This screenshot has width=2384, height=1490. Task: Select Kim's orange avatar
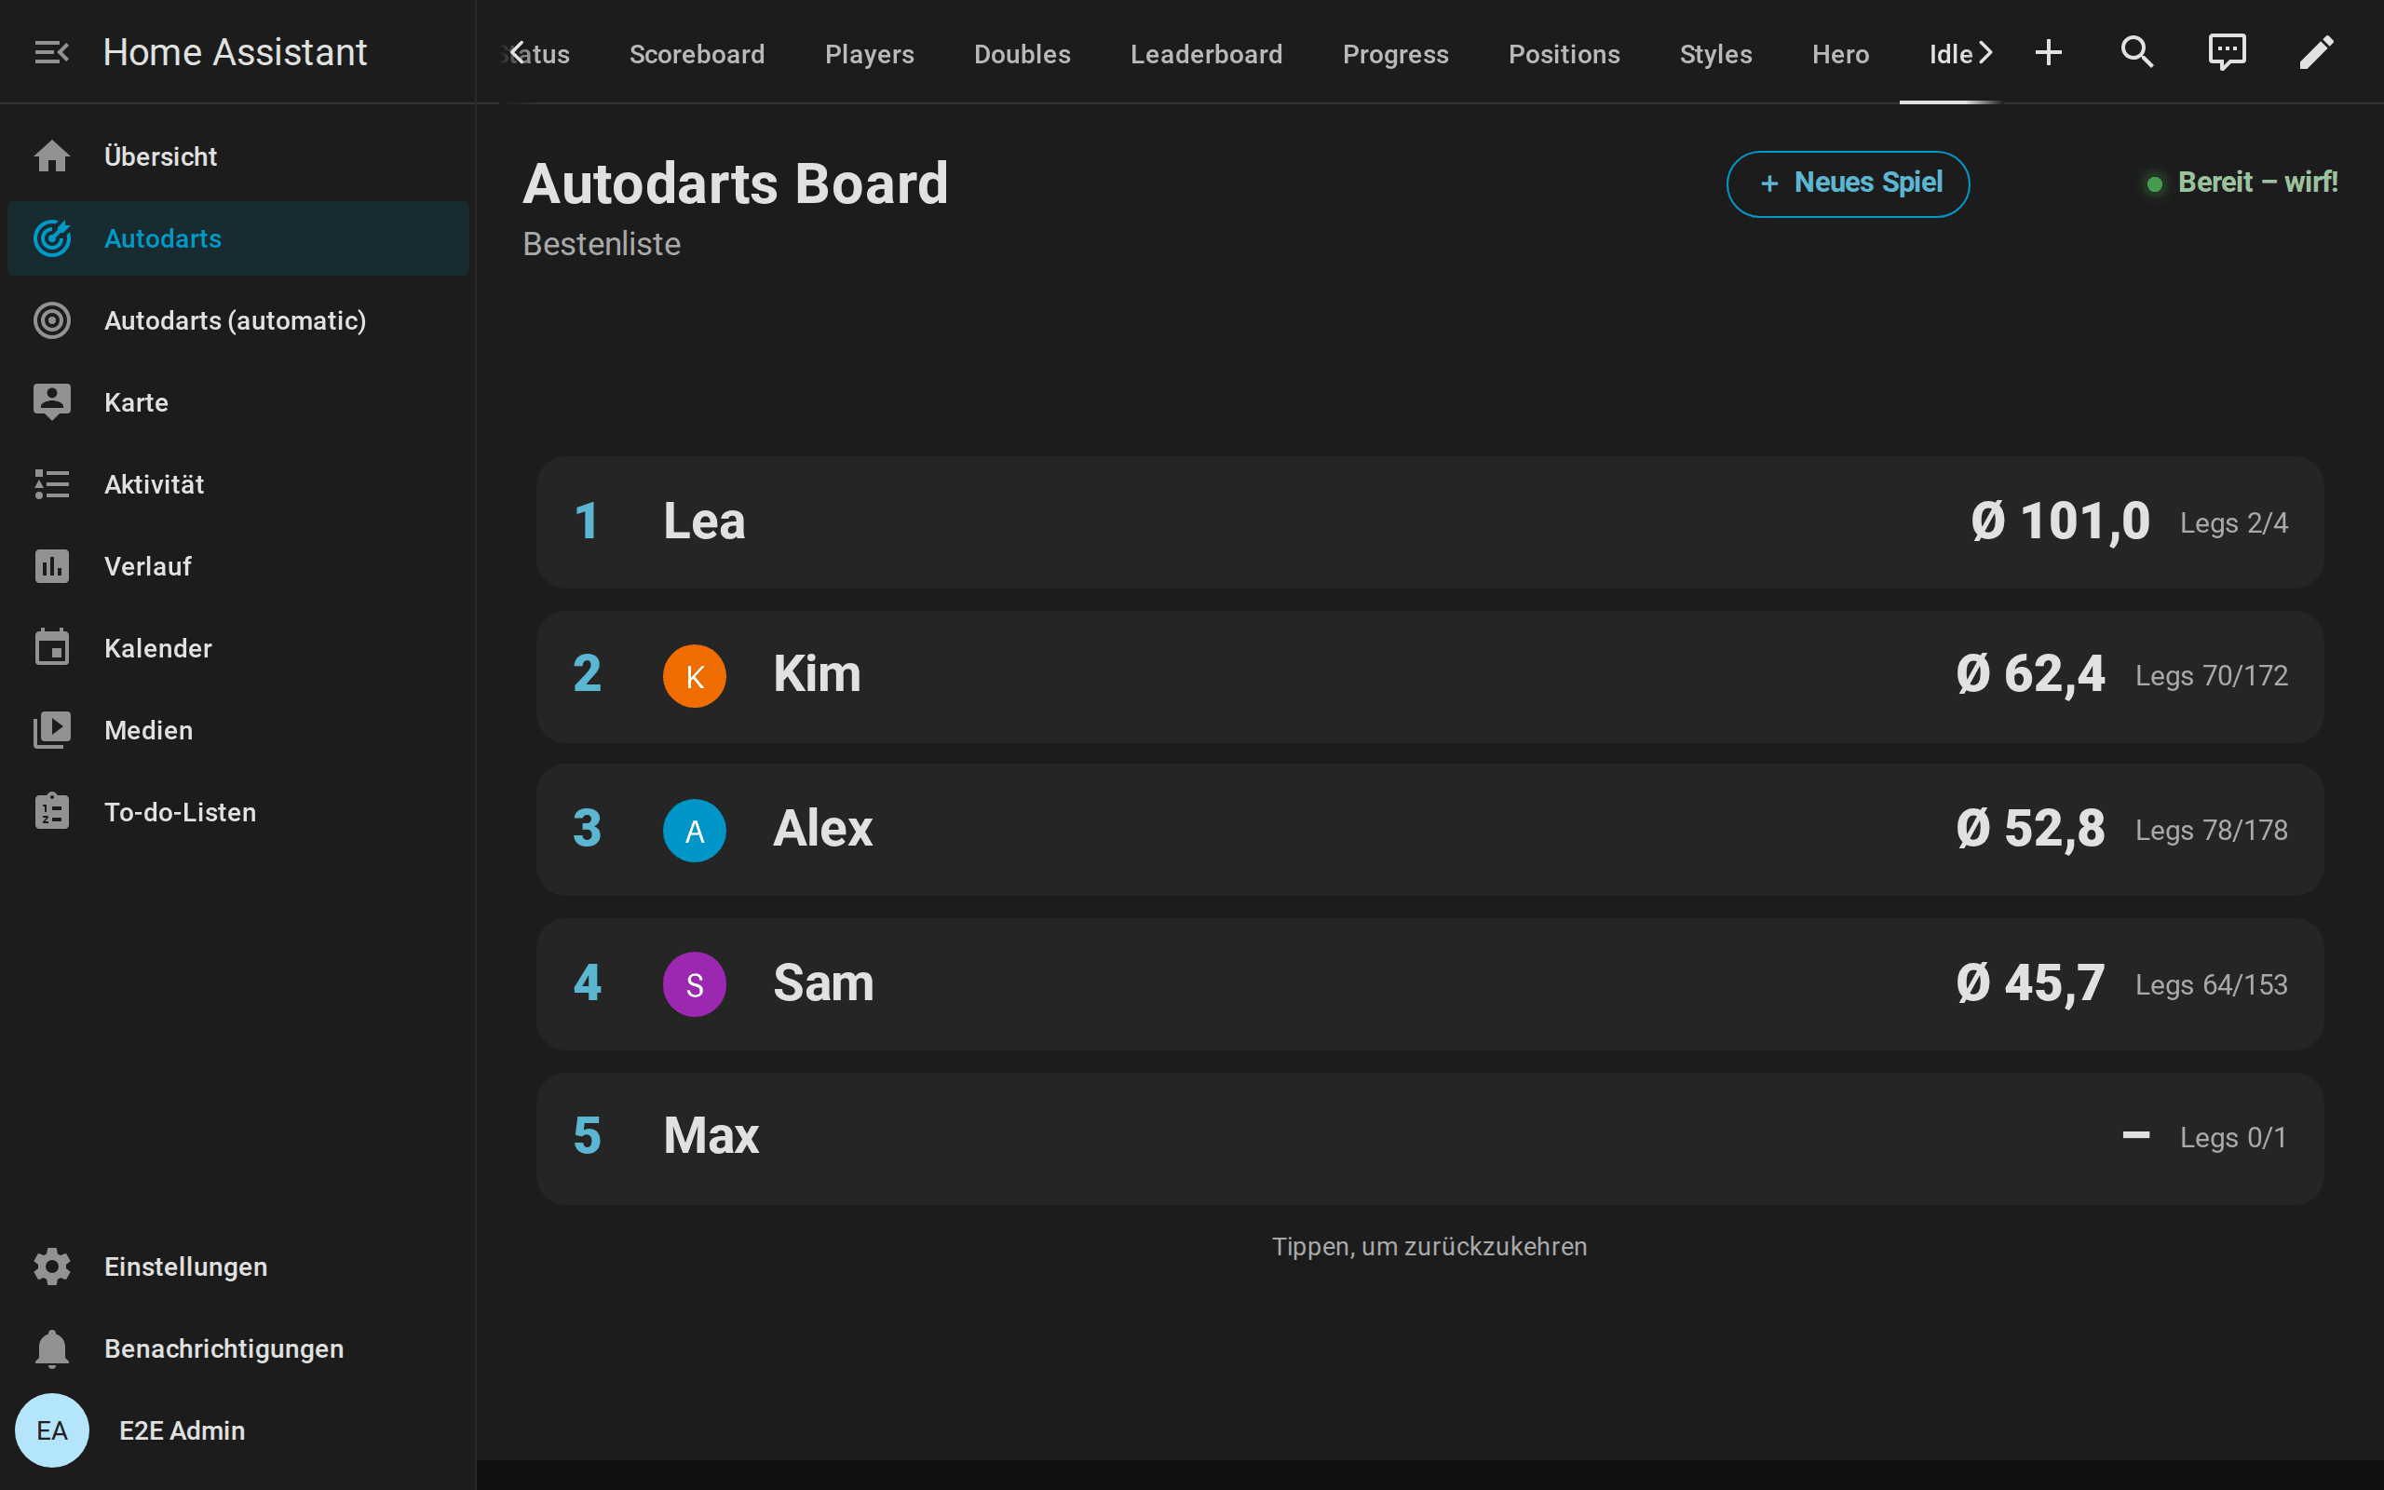point(695,676)
